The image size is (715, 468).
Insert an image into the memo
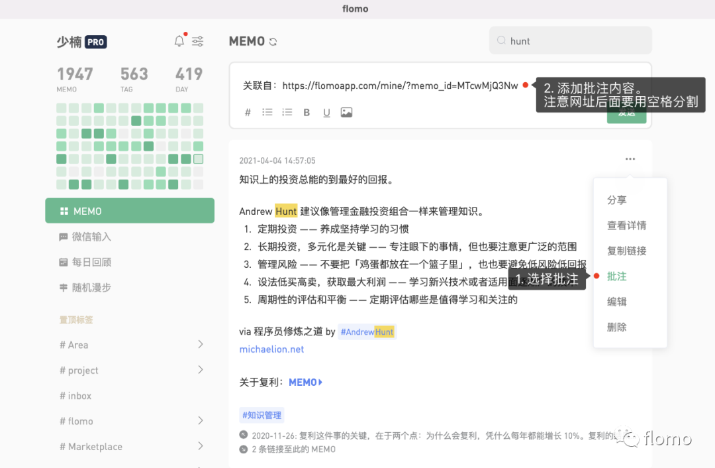point(346,112)
